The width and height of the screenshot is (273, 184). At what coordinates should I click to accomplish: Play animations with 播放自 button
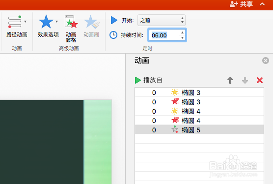tap(148, 80)
